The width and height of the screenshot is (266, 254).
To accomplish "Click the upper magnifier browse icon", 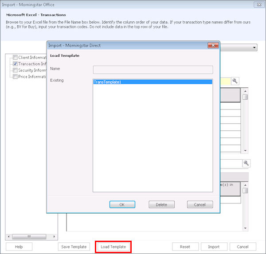I will pos(235,81).
